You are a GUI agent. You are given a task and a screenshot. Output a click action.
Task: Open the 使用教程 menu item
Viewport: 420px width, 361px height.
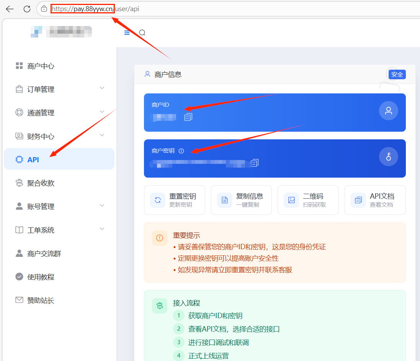[x=41, y=277]
